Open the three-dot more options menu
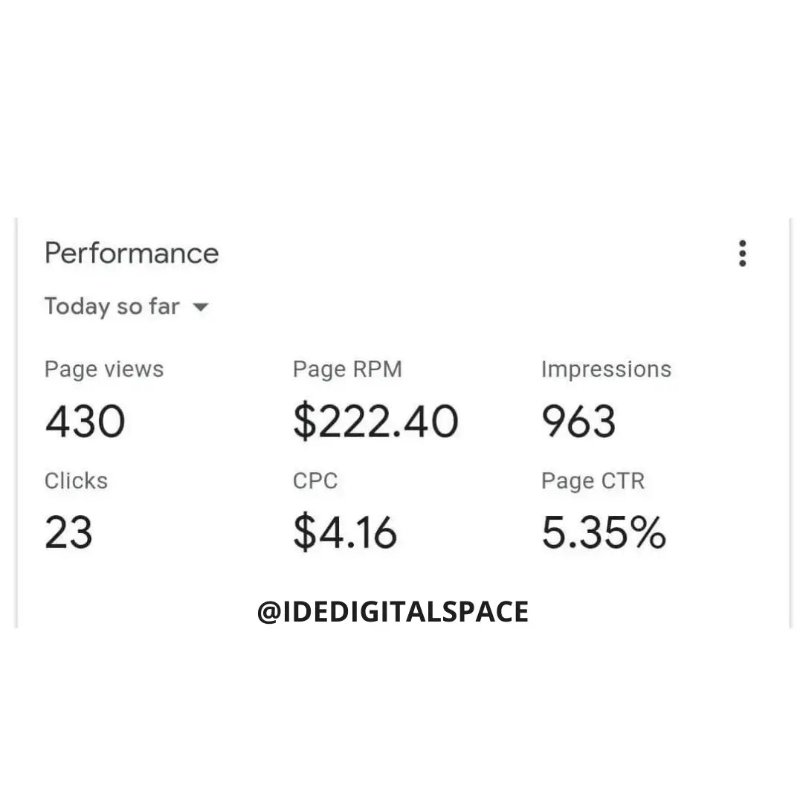This screenshot has width=803, height=803. point(742,254)
